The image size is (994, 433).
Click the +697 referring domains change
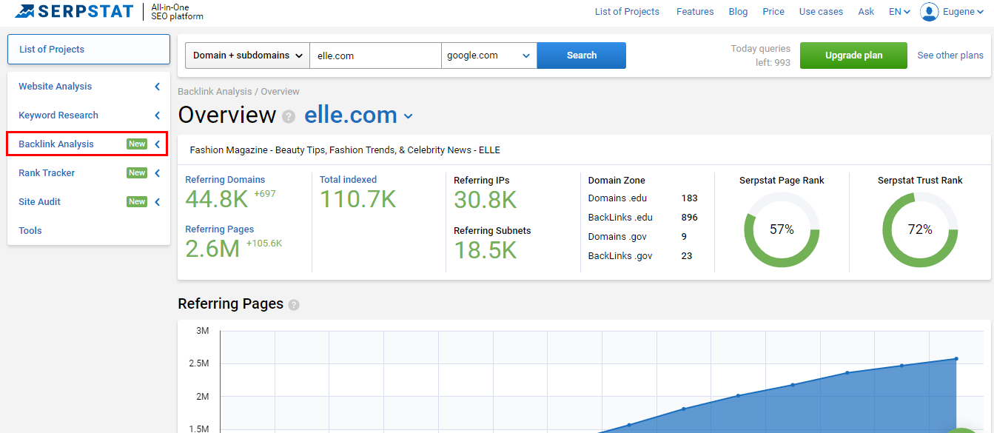[x=265, y=194]
